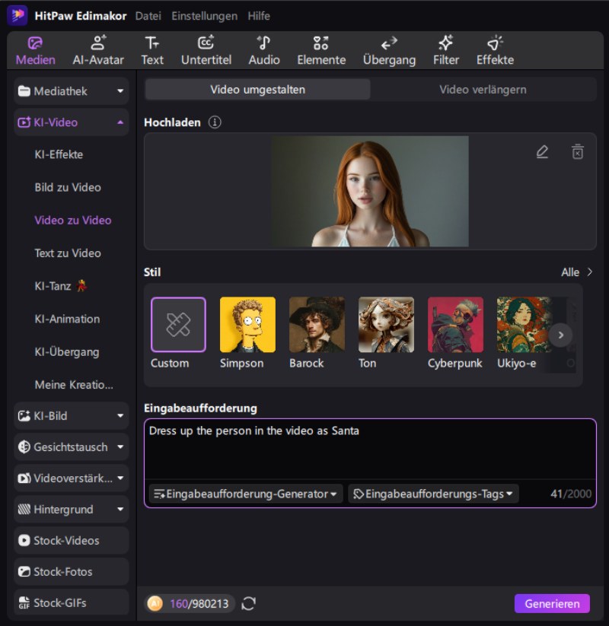Edit the uploaded video with pencil icon
Viewport: 609px width, 626px height.
pos(542,151)
